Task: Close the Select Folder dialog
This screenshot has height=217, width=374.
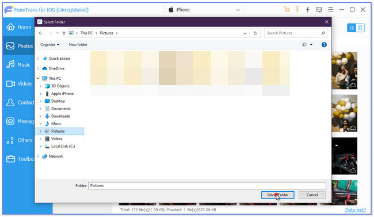Action: click(x=327, y=22)
